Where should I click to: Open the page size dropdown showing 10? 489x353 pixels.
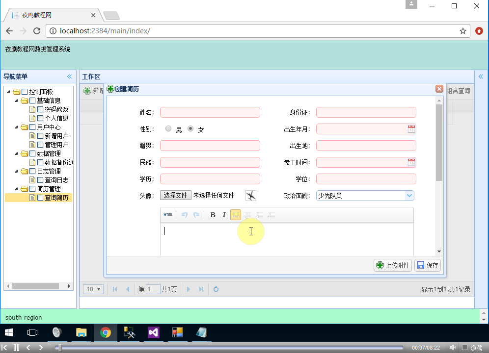pyautogui.click(x=93, y=289)
